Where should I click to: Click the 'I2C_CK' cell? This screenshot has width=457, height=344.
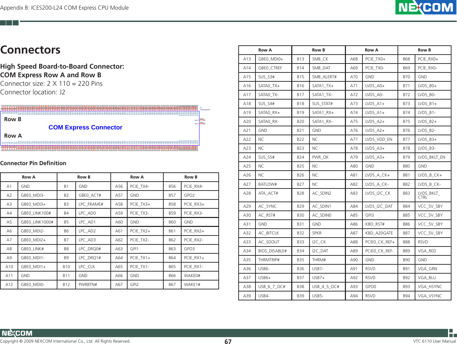pos(327,242)
